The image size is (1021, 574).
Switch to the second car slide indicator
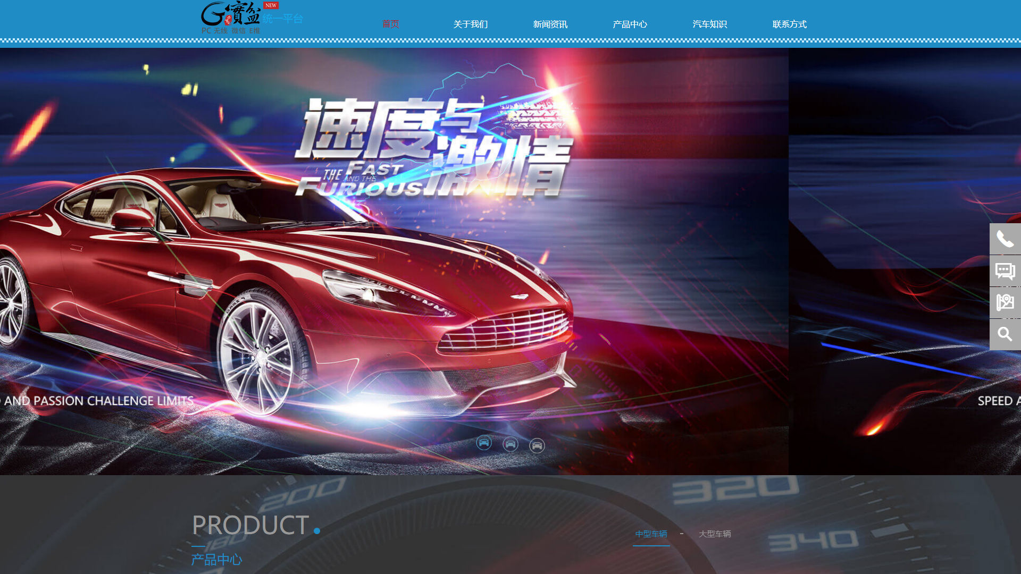pyautogui.click(x=510, y=444)
